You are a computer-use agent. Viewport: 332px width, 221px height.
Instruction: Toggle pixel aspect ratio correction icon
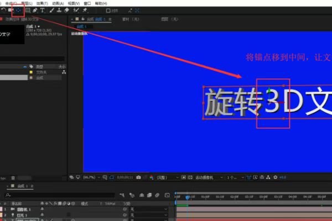pyautogui.click(x=248, y=177)
